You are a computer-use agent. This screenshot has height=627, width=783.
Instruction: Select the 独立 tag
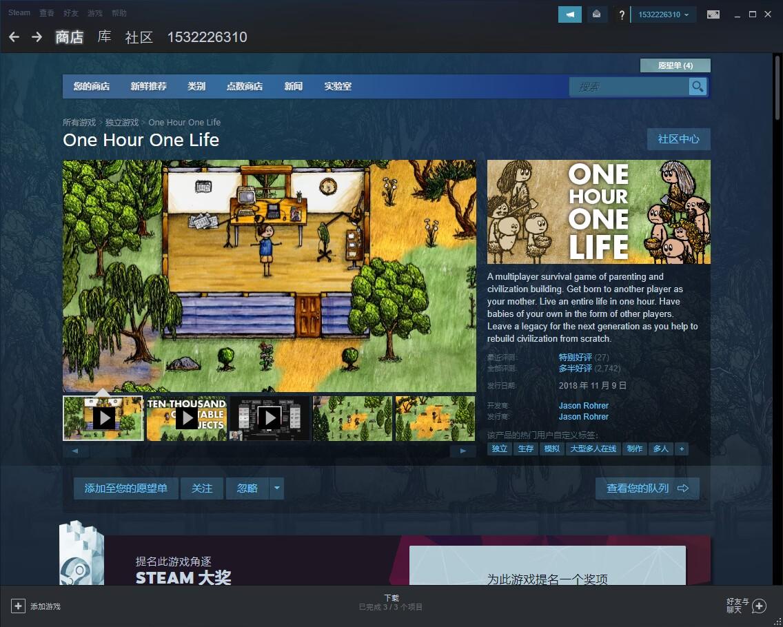click(x=499, y=449)
